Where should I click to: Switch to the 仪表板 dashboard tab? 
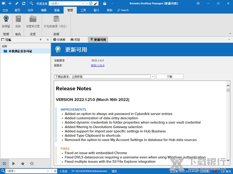[x=59, y=40]
